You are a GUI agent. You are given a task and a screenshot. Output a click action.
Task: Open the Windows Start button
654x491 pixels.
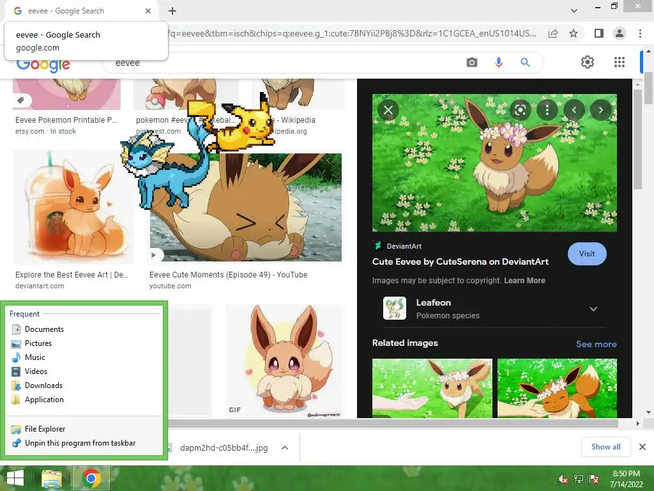tap(15, 478)
